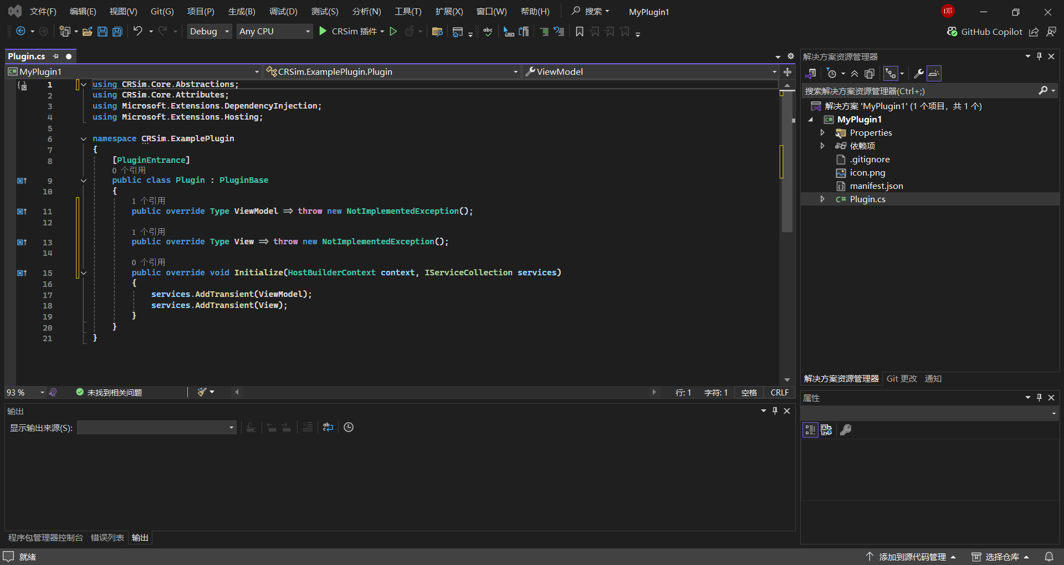Viewport: 1064px width, 565px height.
Task: Click the timestamp clock icon in Output panel
Action: (349, 427)
